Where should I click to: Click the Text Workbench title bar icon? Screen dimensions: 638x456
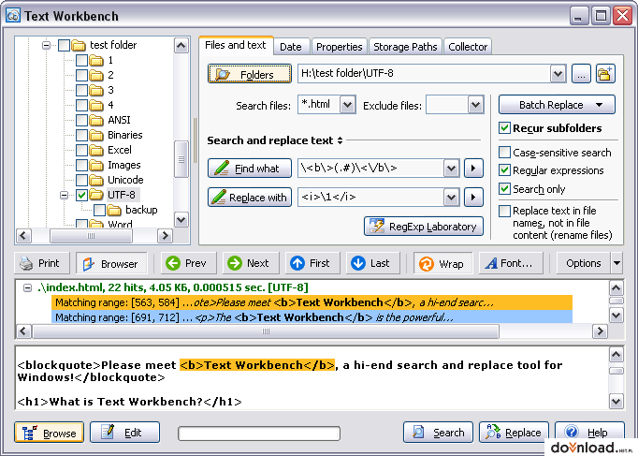tap(12, 16)
